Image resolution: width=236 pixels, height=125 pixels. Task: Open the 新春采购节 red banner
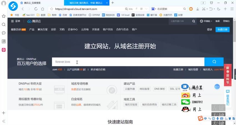click(228, 75)
